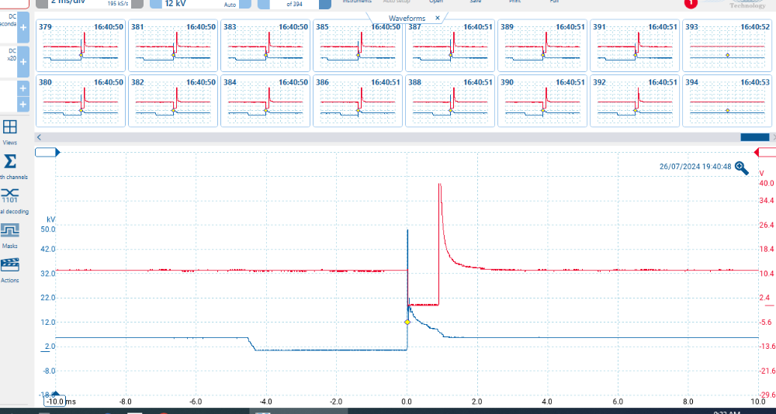Click the yellow trigger diamond marker

407,322
